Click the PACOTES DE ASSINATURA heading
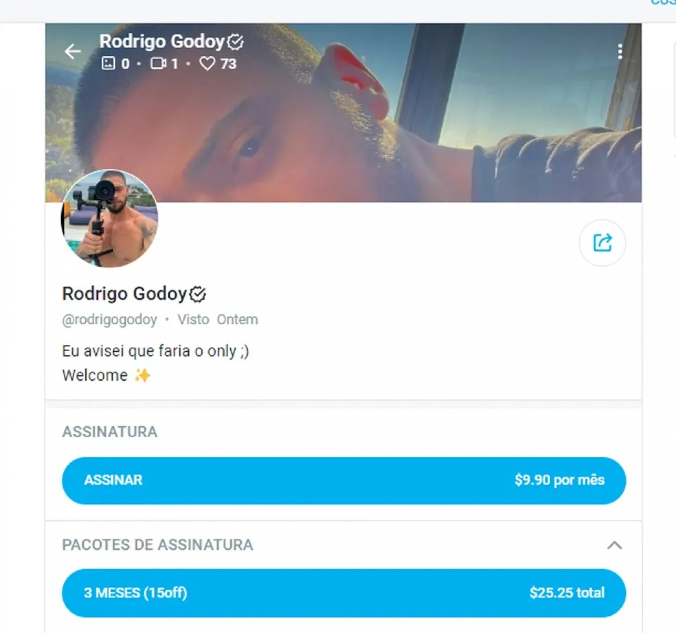 pyautogui.click(x=157, y=545)
